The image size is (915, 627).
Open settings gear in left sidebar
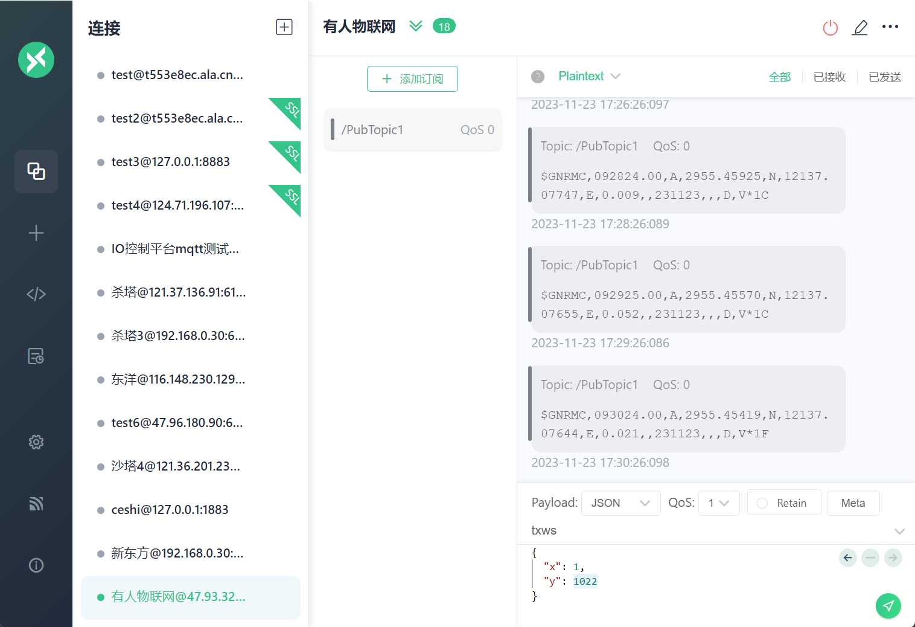[x=36, y=442]
